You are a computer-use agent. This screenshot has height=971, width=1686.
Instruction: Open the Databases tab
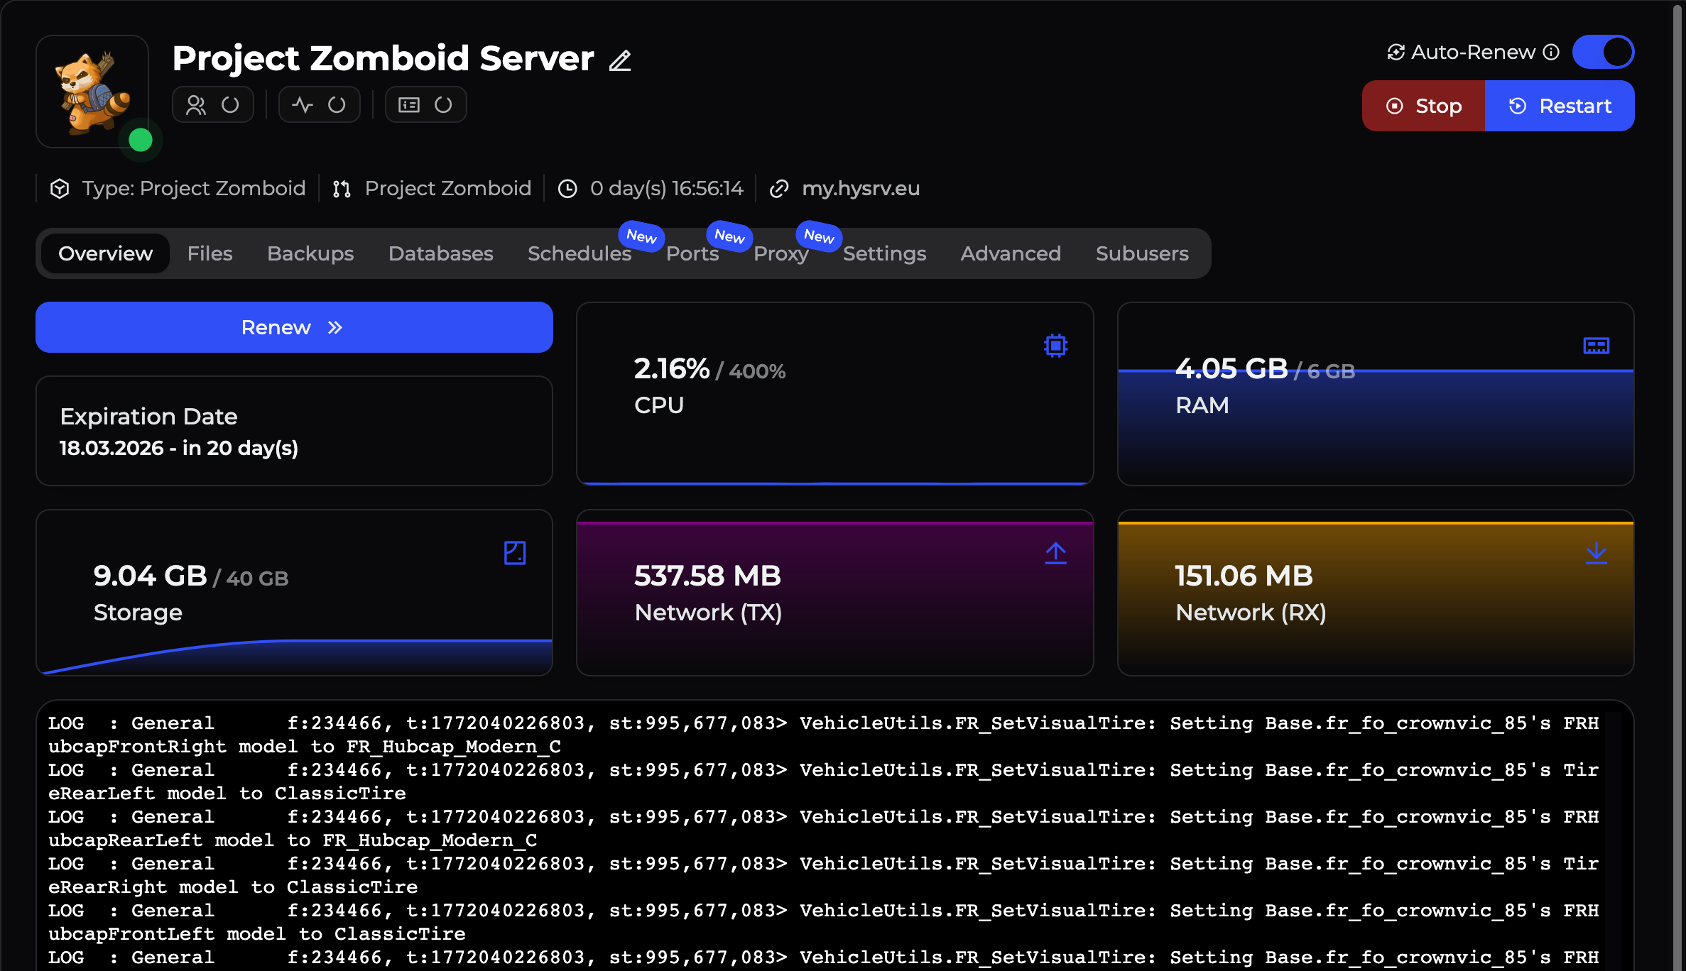click(440, 253)
